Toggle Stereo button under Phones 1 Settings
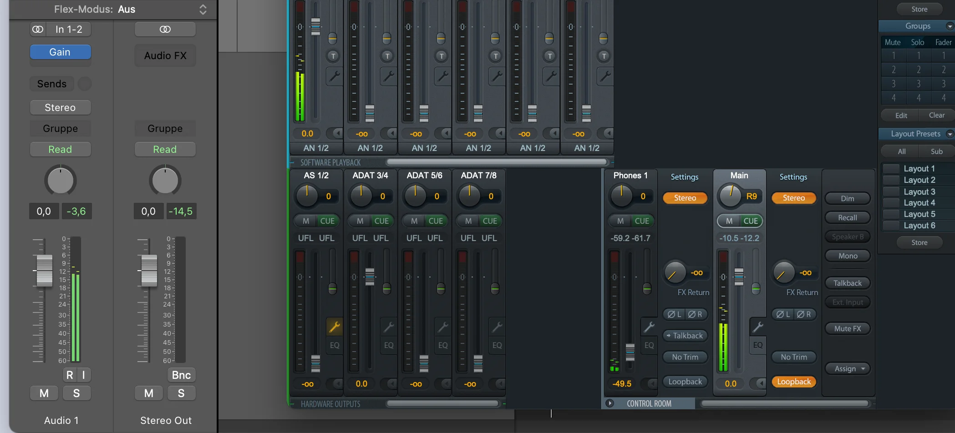The height and width of the screenshot is (433, 955). click(685, 198)
